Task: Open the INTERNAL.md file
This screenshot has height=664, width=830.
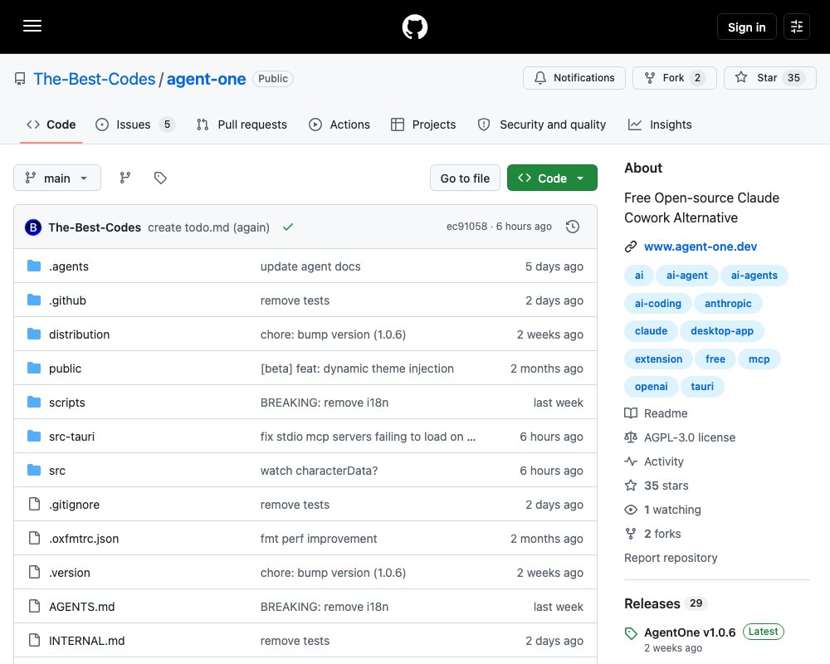Action: tap(87, 641)
